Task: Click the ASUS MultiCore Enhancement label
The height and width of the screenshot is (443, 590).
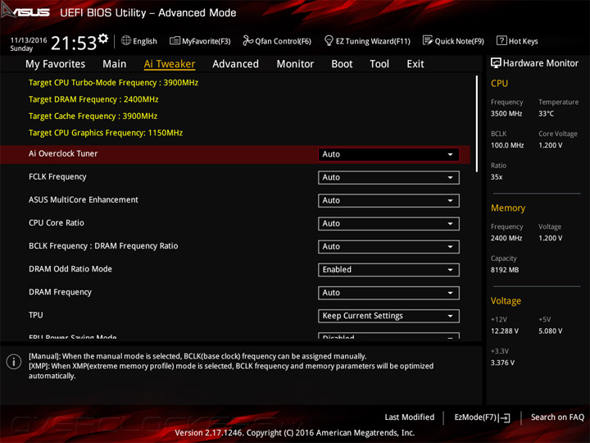Action: 84,199
